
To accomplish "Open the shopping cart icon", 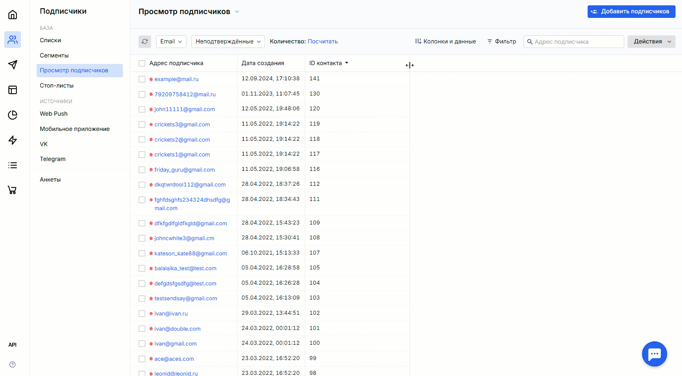I will pos(13,190).
